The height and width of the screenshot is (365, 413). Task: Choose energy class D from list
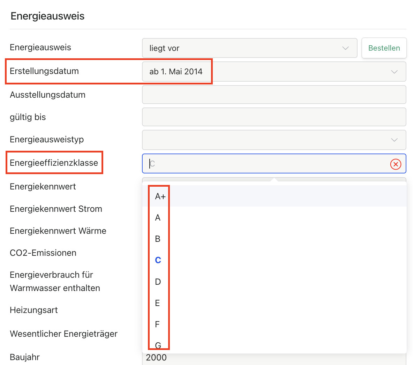[x=158, y=282]
